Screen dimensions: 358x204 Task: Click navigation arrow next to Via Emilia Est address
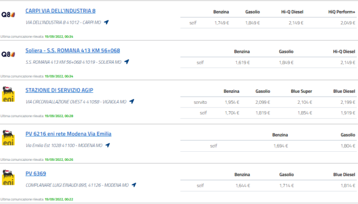click(x=107, y=145)
